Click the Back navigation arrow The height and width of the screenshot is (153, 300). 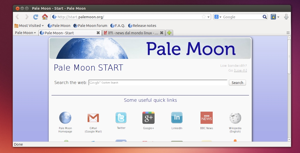(18, 17)
